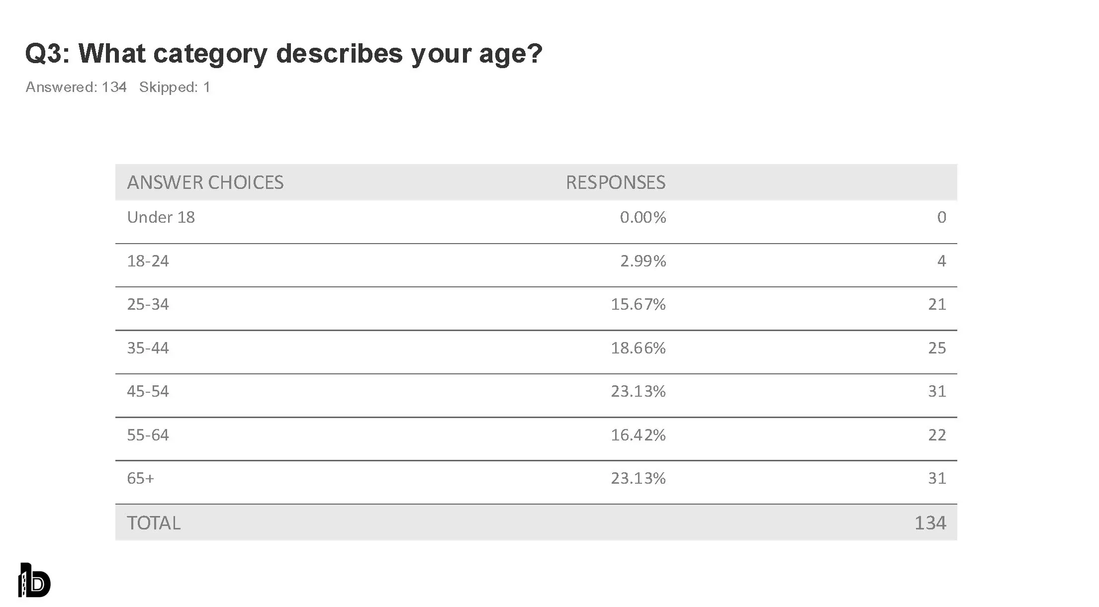Click the 'Under 18' row label

(x=161, y=217)
